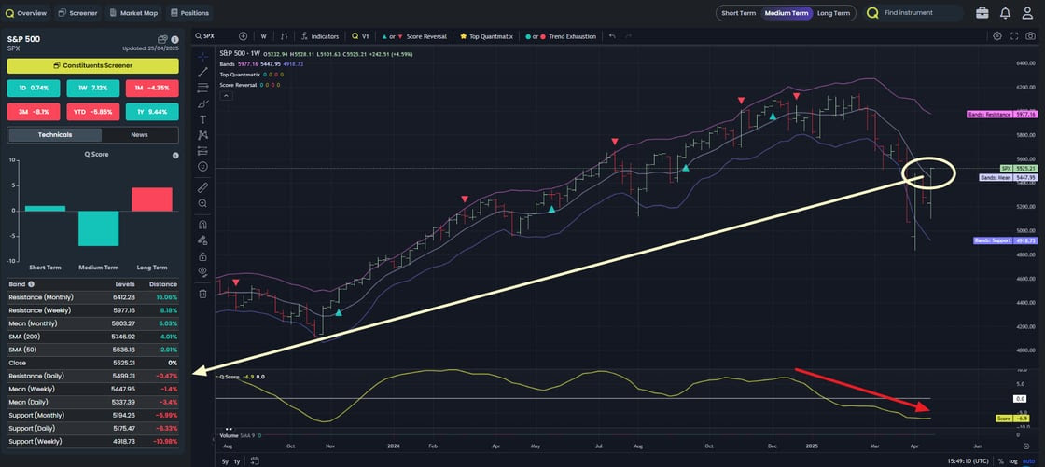Open the Q V1 template dropdown
1045x467 pixels.
coord(361,36)
